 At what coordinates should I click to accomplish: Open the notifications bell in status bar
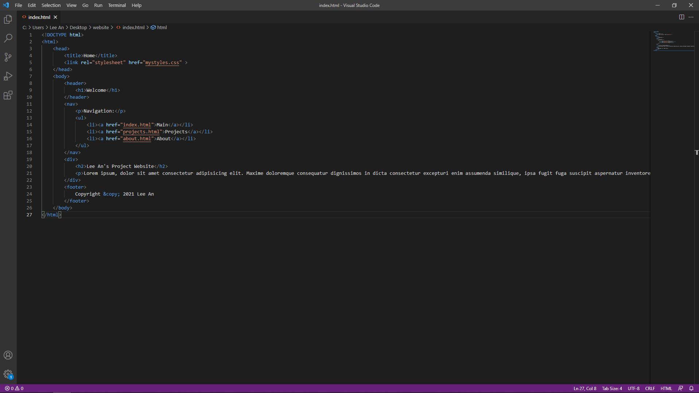[691, 388]
